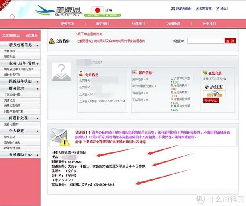Click the edit icon next to 退出

point(217,9)
